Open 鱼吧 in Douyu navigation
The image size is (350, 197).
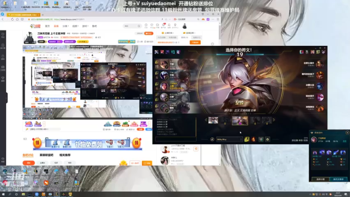(x=94, y=26)
